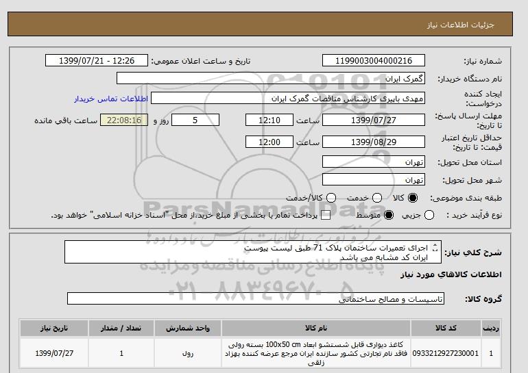Viewport: 528px width, 373px height.
Task: Click the نام کالا column header
Action: tap(316, 328)
